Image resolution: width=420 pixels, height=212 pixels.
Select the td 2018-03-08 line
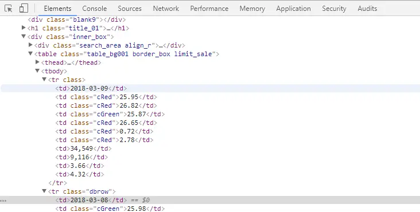click(x=91, y=200)
